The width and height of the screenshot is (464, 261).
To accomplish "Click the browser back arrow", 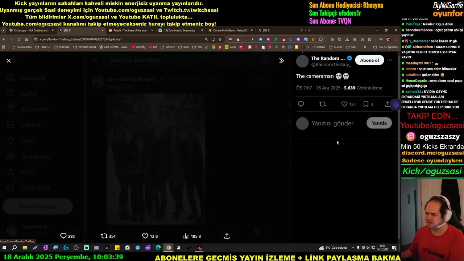I will click(x=4, y=39).
